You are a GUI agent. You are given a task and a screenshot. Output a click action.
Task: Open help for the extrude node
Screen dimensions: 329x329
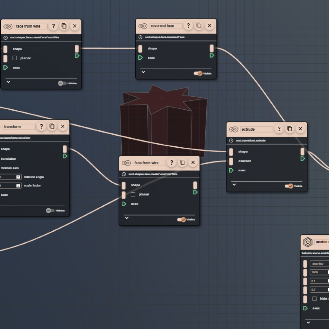point(279,129)
